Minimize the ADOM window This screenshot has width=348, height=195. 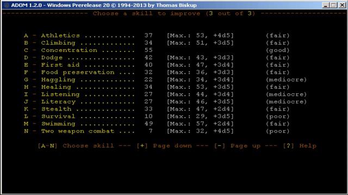coord(325,5)
